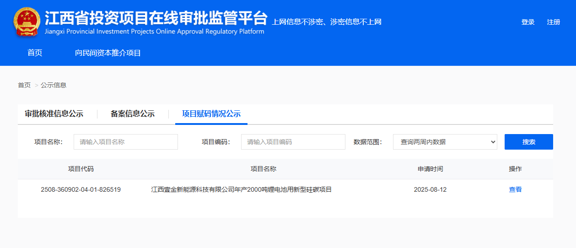The image size is (576, 248).
Task: Click the 项目代码 column header
Action: tap(81, 169)
